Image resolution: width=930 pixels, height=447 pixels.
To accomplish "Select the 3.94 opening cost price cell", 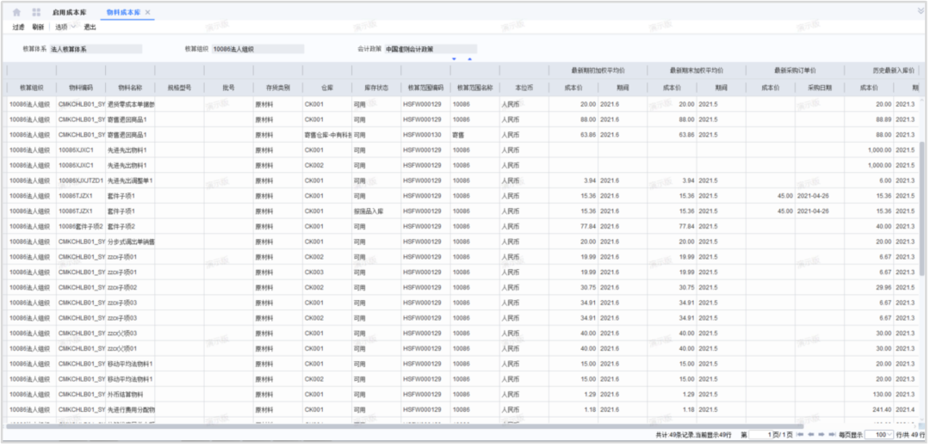I will [573, 181].
